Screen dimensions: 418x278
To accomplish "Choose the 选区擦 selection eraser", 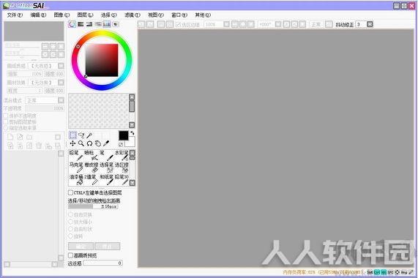I will coord(122,168).
